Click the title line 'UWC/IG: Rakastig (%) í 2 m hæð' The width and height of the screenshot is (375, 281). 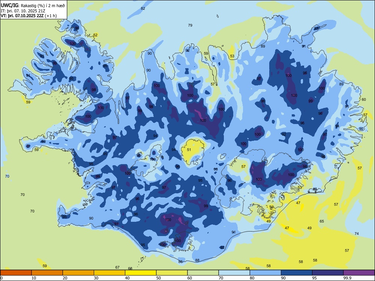pyautogui.click(x=33, y=5)
